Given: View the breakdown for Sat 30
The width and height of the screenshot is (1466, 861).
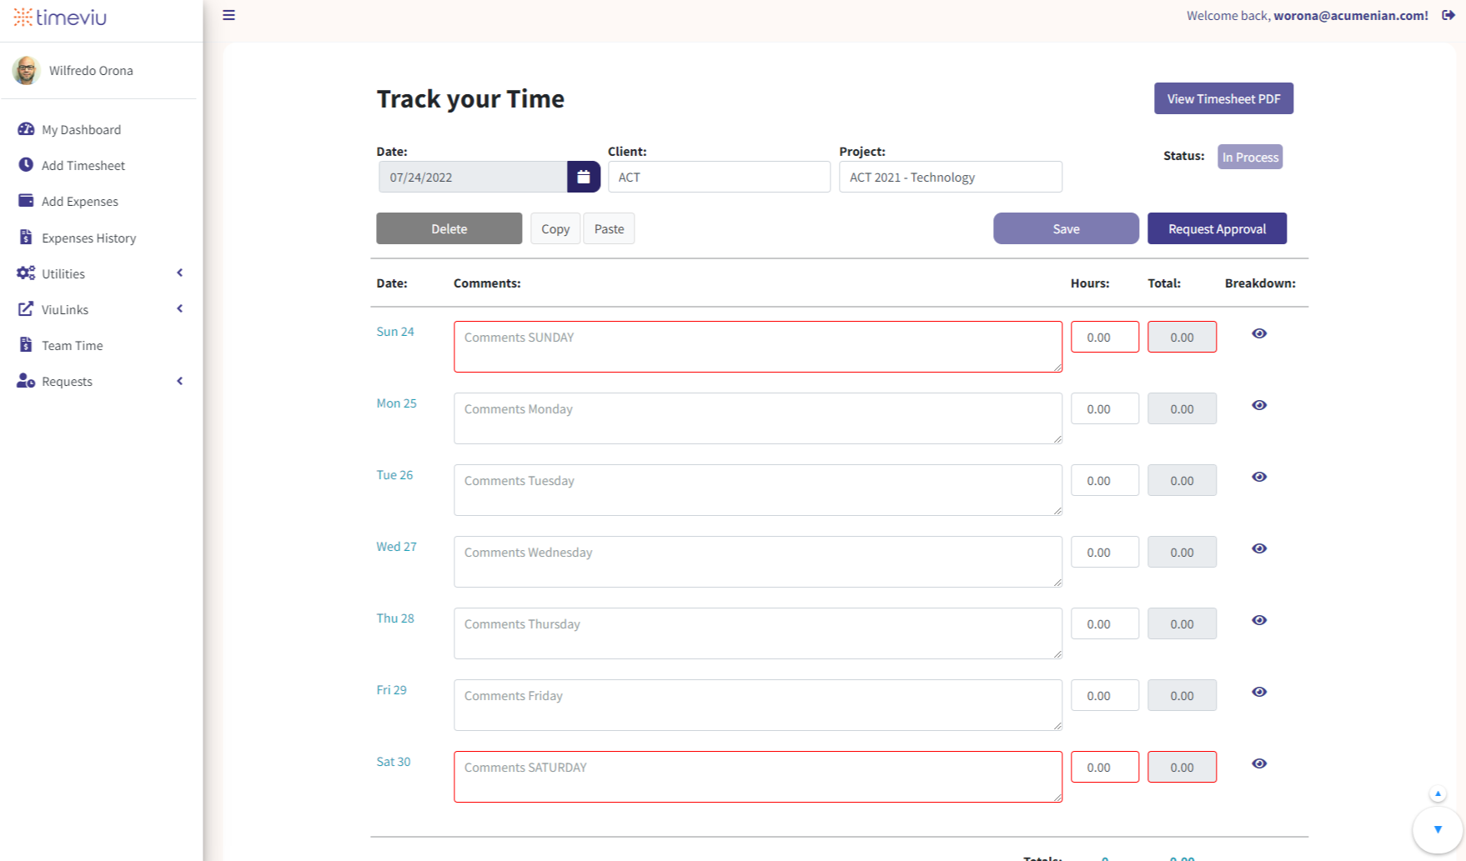Looking at the screenshot, I should 1258,763.
